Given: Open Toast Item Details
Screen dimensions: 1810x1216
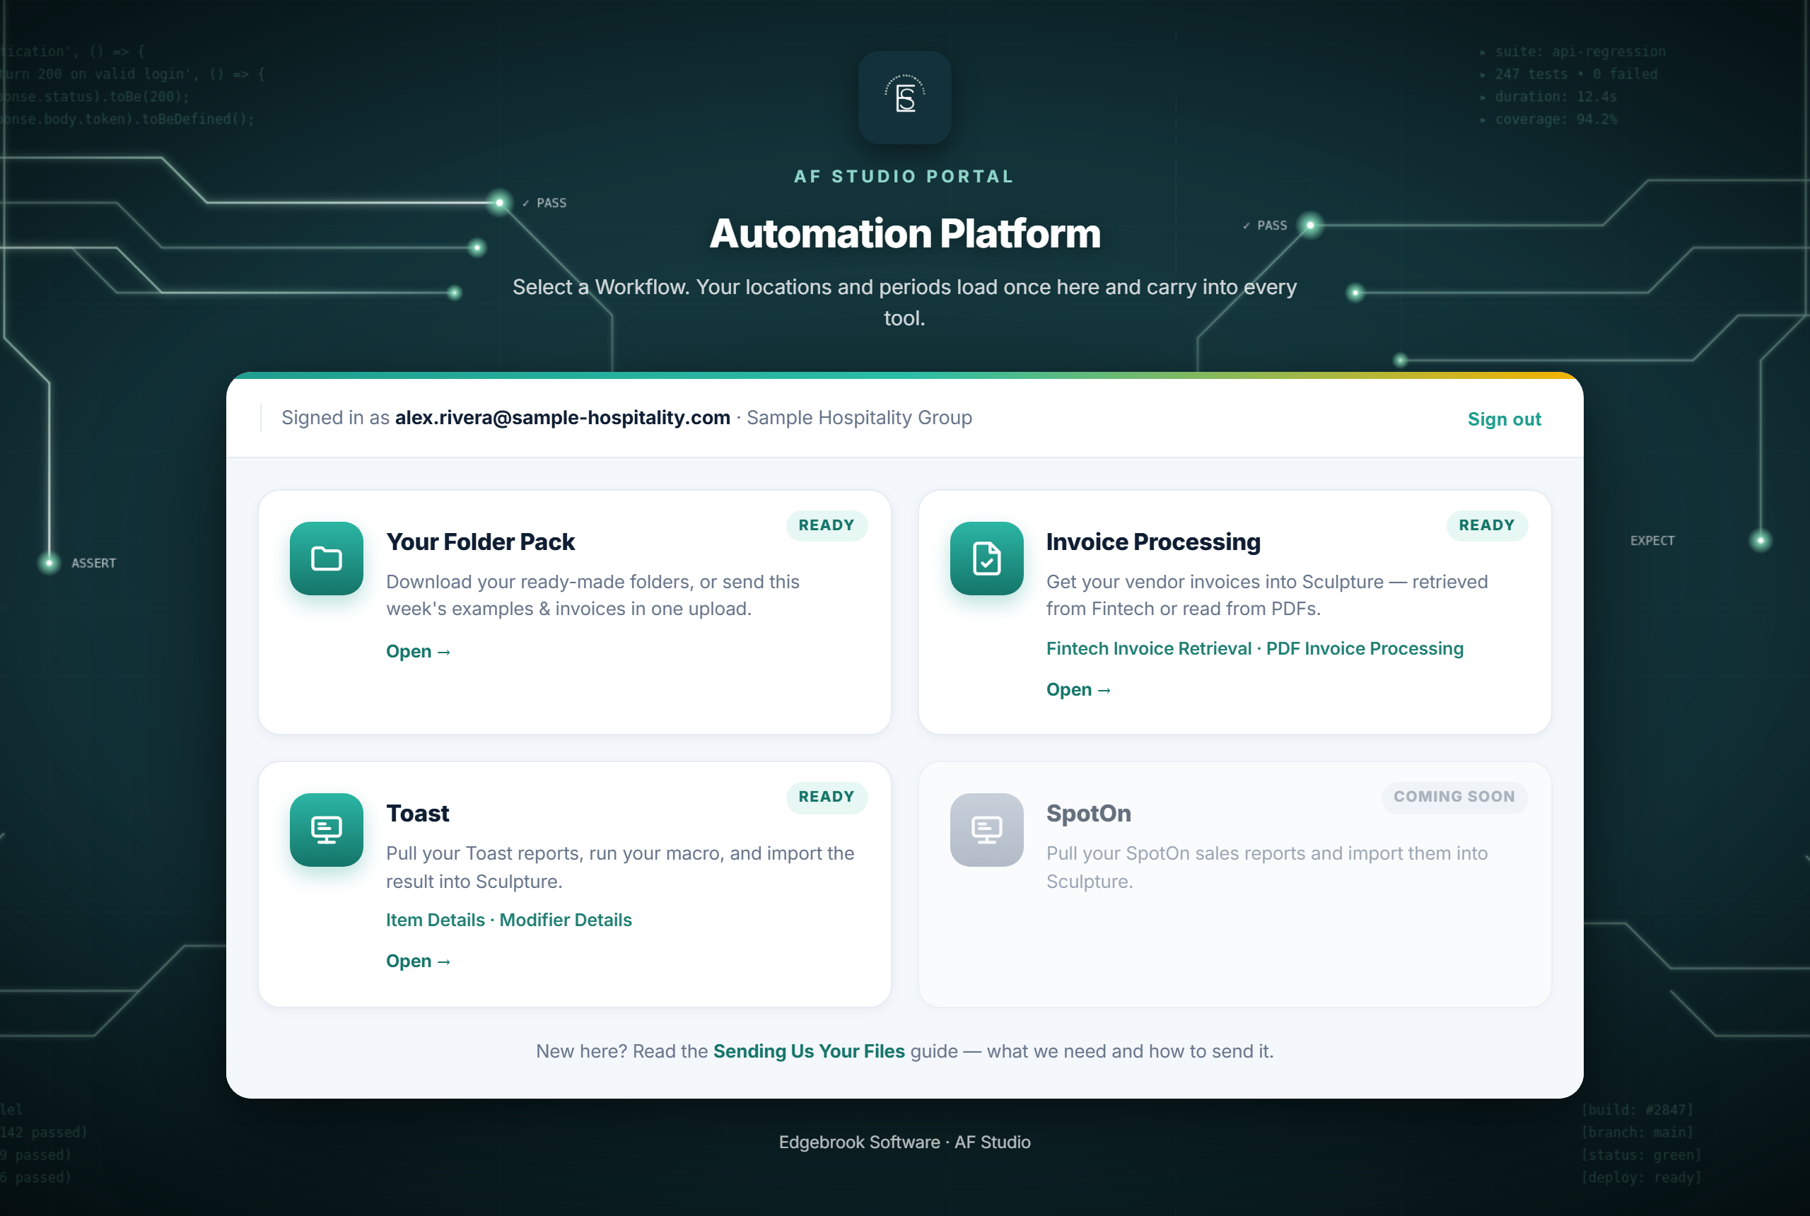Looking at the screenshot, I should click(x=435, y=920).
